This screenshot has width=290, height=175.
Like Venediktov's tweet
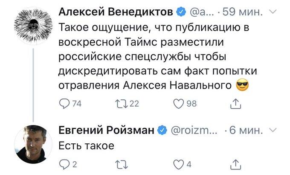[179, 103]
